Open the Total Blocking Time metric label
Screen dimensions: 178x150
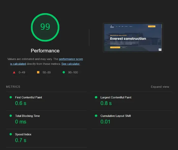click(27, 116)
